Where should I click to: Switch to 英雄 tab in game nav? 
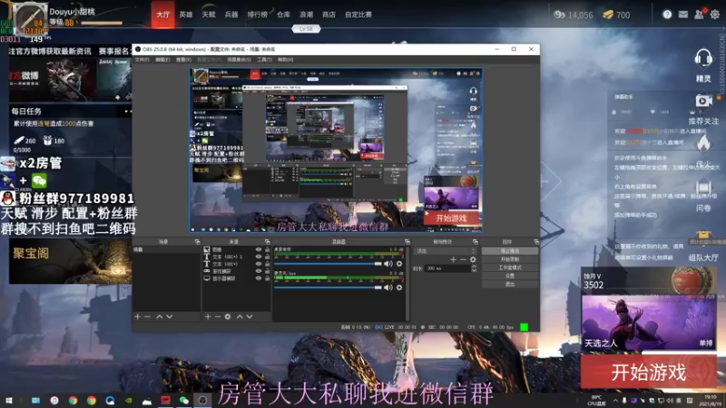186,15
